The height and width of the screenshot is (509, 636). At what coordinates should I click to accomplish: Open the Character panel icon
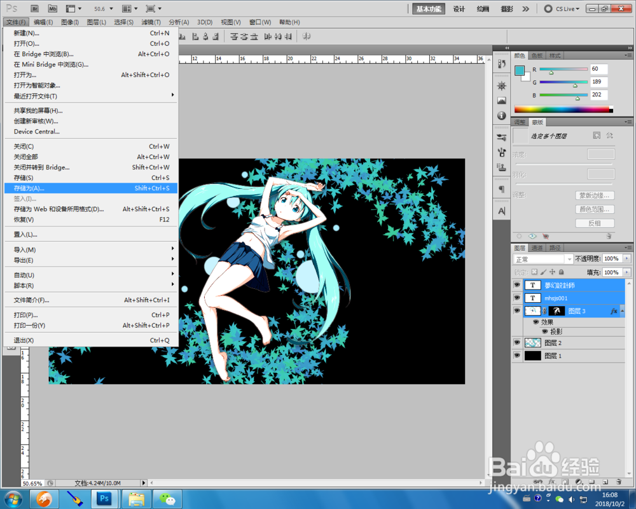(502, 211)
